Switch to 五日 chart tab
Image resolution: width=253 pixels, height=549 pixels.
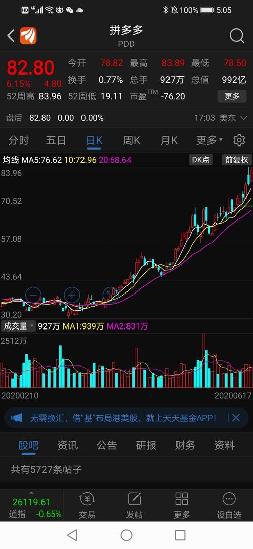pos(56,140)
